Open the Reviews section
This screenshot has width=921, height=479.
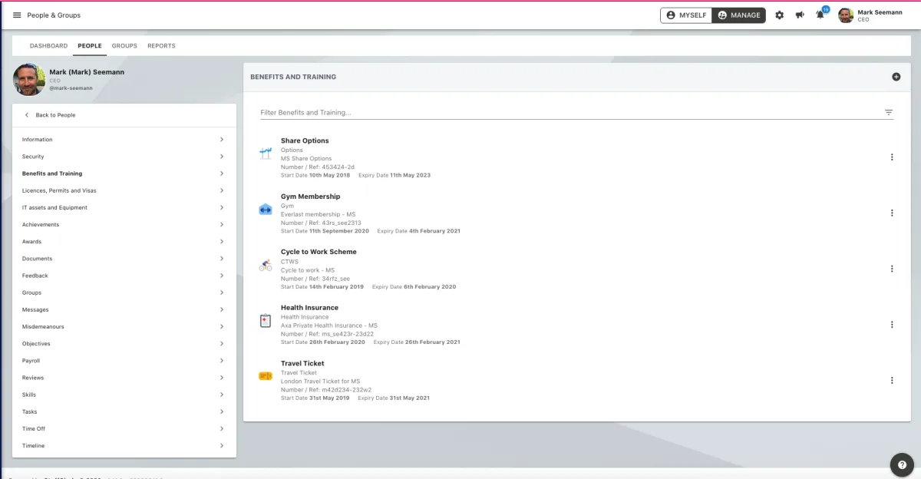click(124, 378)
